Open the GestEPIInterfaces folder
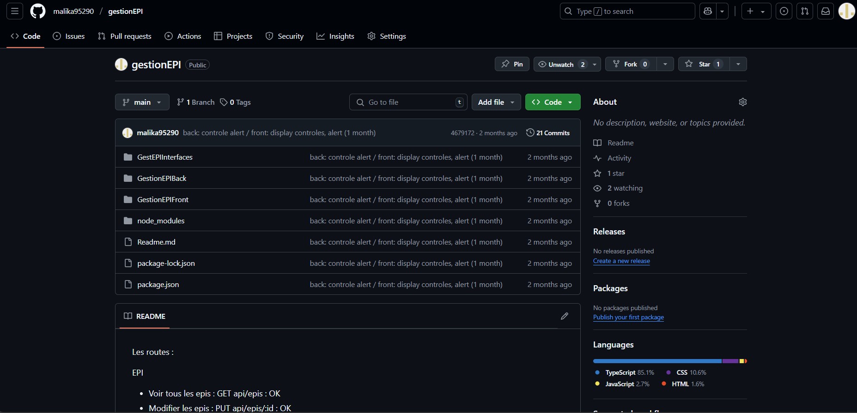The width and height of the screenshot is (857, 413). (165, 157)
